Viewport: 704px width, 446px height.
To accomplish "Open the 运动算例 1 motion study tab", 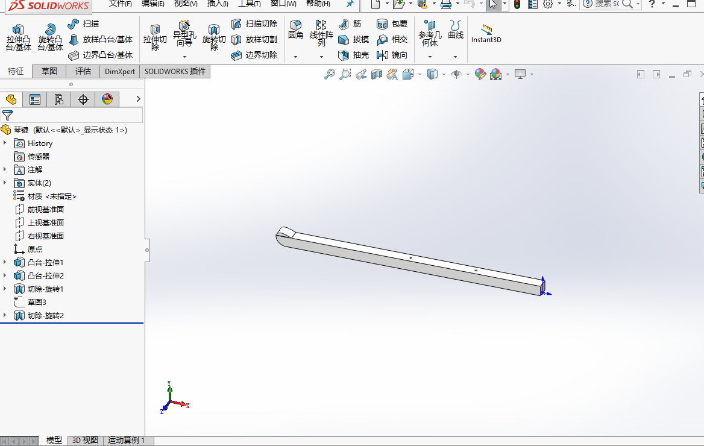I will [x=126, y=440].
